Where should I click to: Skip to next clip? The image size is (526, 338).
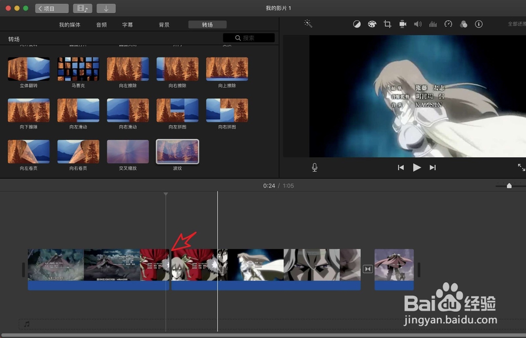(x=433, y=167)
